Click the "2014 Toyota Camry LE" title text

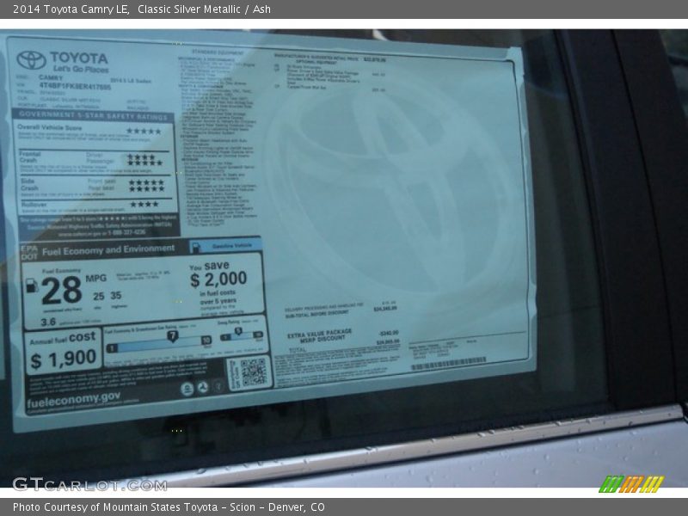[71, 9]
